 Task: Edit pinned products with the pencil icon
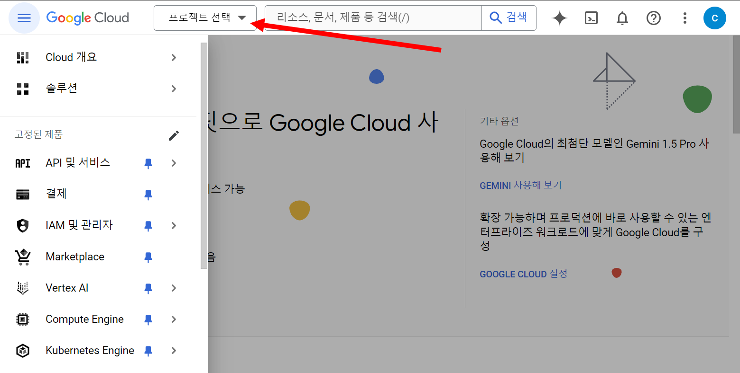[174, 136]
